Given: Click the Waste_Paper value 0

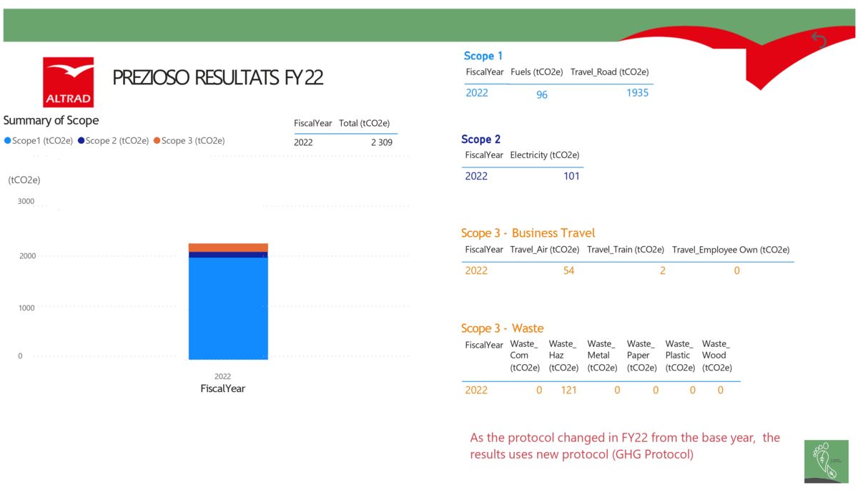Looking at the screenshot, I should (x=656, y=390).
